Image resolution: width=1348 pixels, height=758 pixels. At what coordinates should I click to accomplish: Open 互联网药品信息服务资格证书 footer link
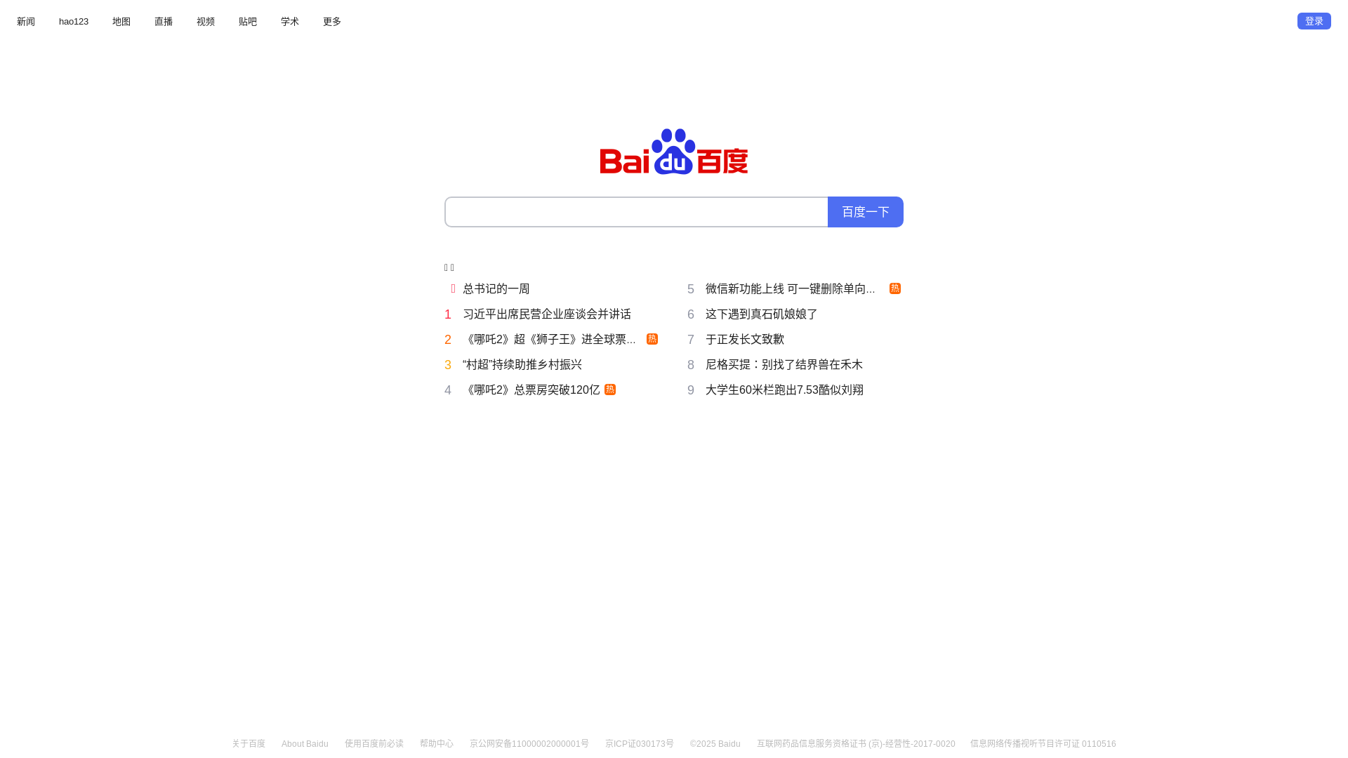pyautogui.click(x=856, y=744)
